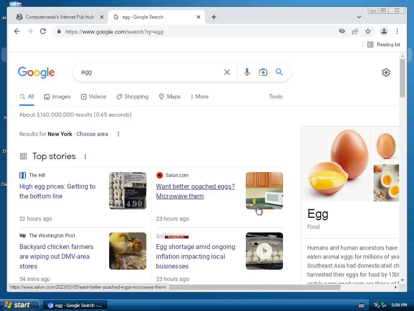Open the boiled eggs image in knowledge panel
This screenshot has width=414, height=311.
pyautogui.click(x=386, y=183)
